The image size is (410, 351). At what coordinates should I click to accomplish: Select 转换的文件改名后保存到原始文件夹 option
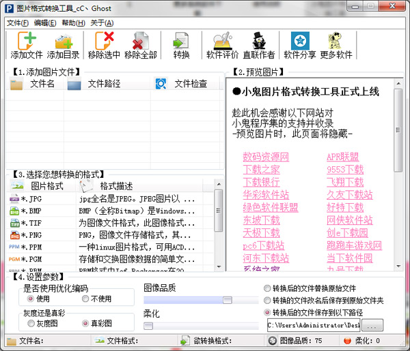point(267,301)
